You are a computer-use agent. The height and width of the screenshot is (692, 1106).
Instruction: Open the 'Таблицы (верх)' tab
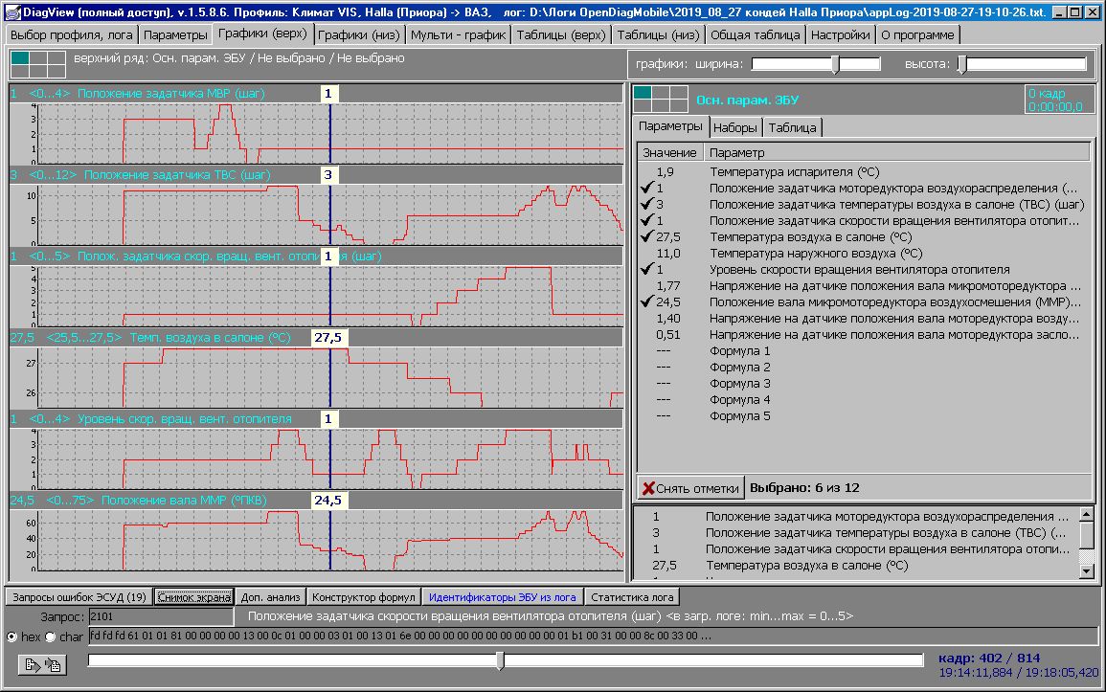click(561, 34)
